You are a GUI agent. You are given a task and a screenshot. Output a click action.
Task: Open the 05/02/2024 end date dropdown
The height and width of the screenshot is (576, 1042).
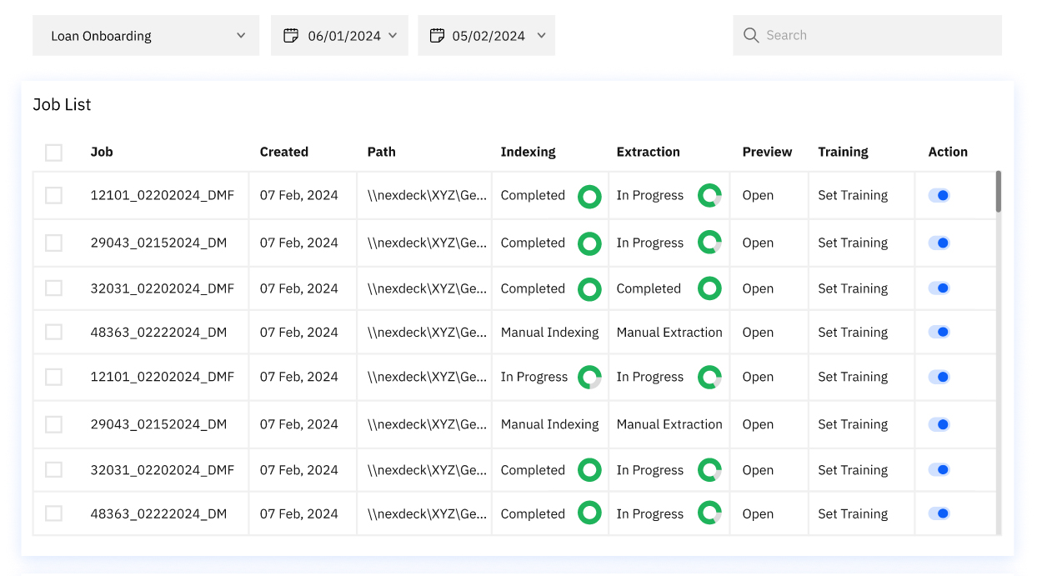(x=540, y=36)
